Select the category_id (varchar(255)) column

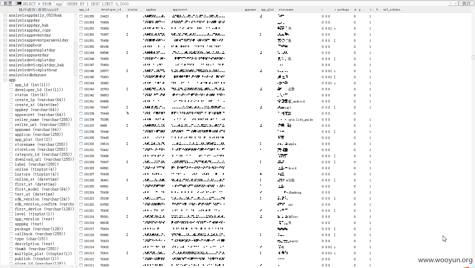coord(43,154)
